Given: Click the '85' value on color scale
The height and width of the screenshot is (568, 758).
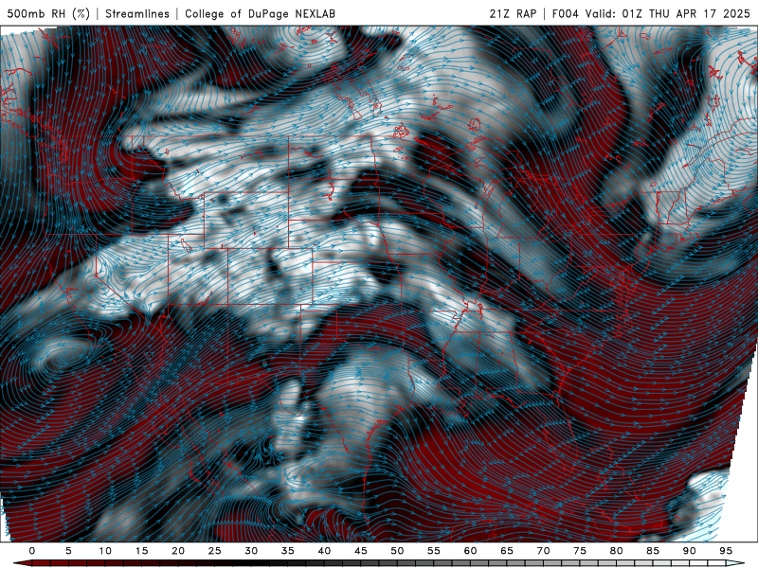Looking at the screenshot, I should (653, 551).
